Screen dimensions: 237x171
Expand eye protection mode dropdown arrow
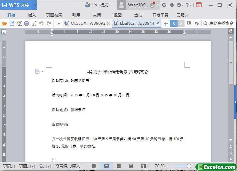[148, 166]
